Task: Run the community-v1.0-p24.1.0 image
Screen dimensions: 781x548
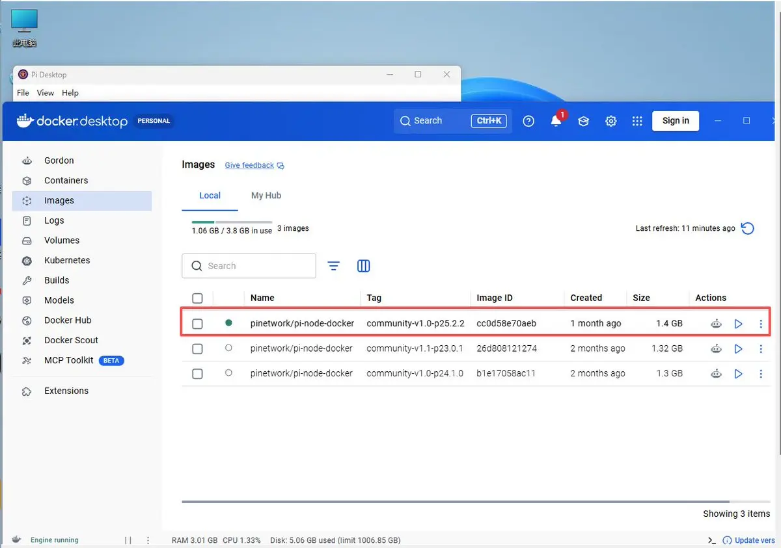Action: (738, 374)
